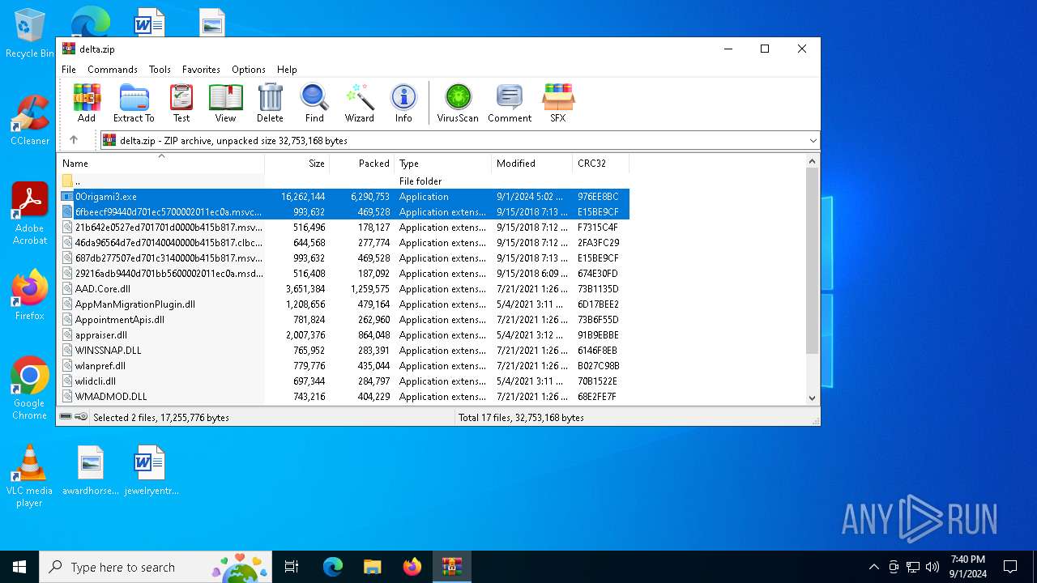Image resolution: width=1037 pixels, height=583 pixels.
Task: Select wlanpref.dll in the list
Action: (344, 366)
